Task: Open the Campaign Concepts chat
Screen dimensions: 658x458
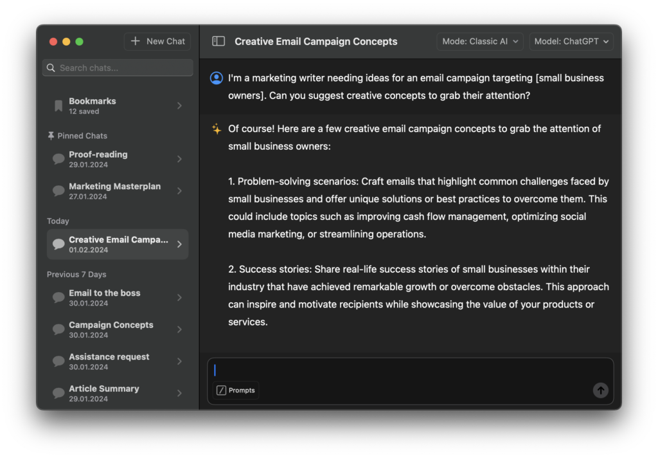Action: pos(118,329)
